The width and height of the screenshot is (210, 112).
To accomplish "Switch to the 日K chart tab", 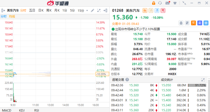I will point(41,10).
